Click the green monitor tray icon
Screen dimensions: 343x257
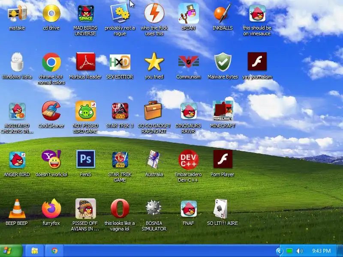[289, 251]
